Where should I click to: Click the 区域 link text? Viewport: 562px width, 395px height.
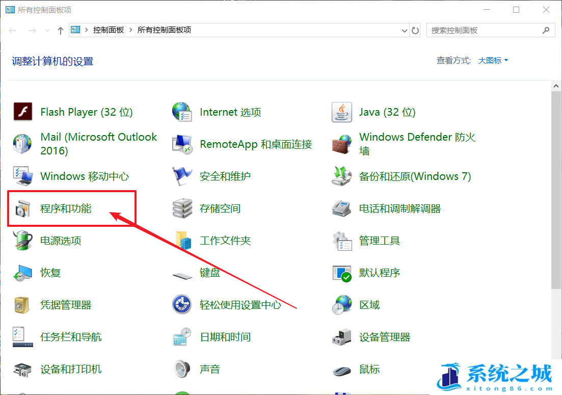[x=369, y=305]
